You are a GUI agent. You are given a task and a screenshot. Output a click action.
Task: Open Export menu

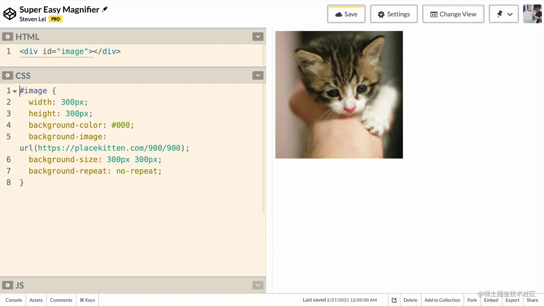(x=512, y=300)
